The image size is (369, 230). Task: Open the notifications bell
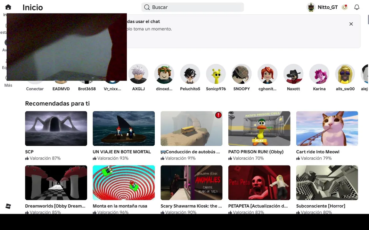(357, 7)
